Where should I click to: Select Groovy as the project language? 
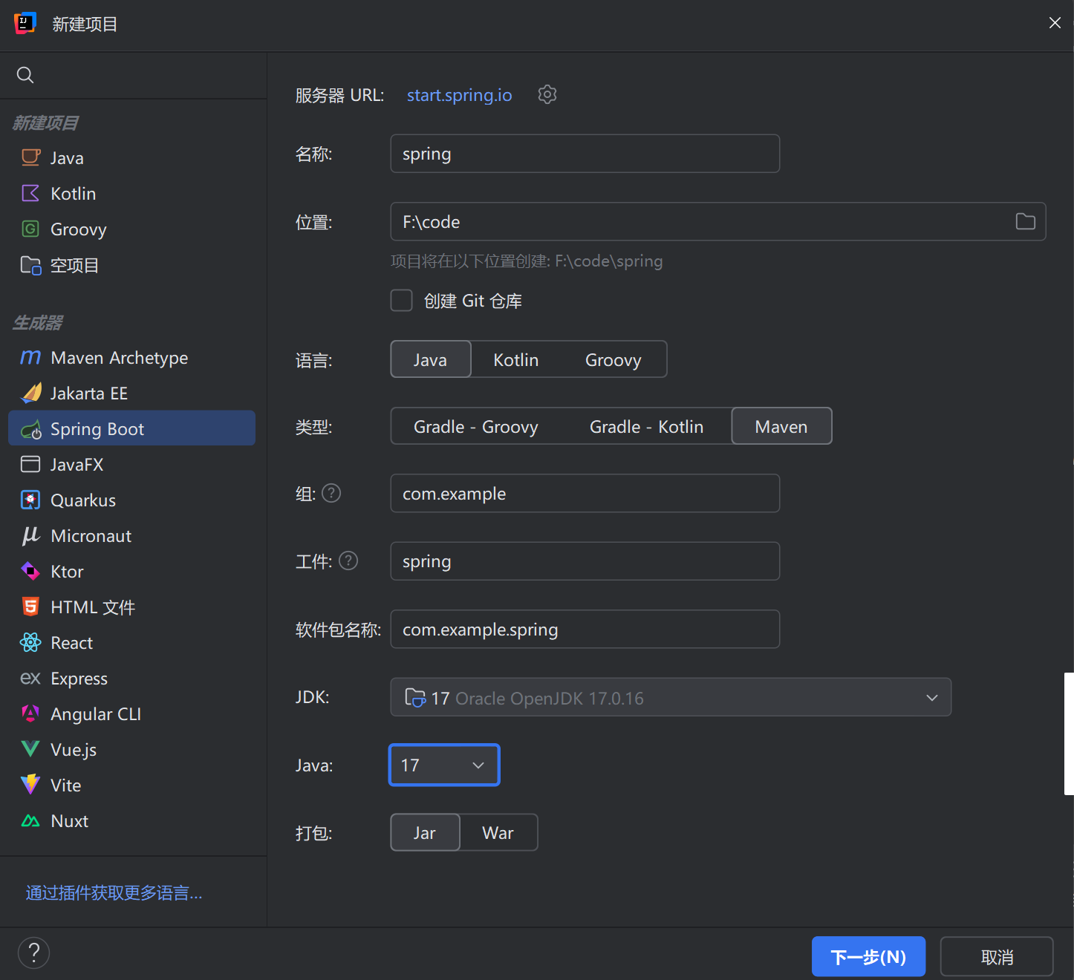pos(614,359)
